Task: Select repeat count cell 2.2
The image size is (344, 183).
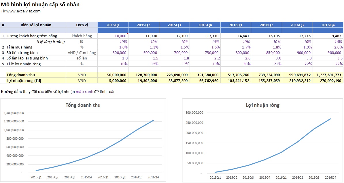Action: (205, 58)
